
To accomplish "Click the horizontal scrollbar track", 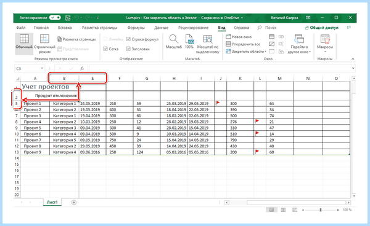I will 296,203.
